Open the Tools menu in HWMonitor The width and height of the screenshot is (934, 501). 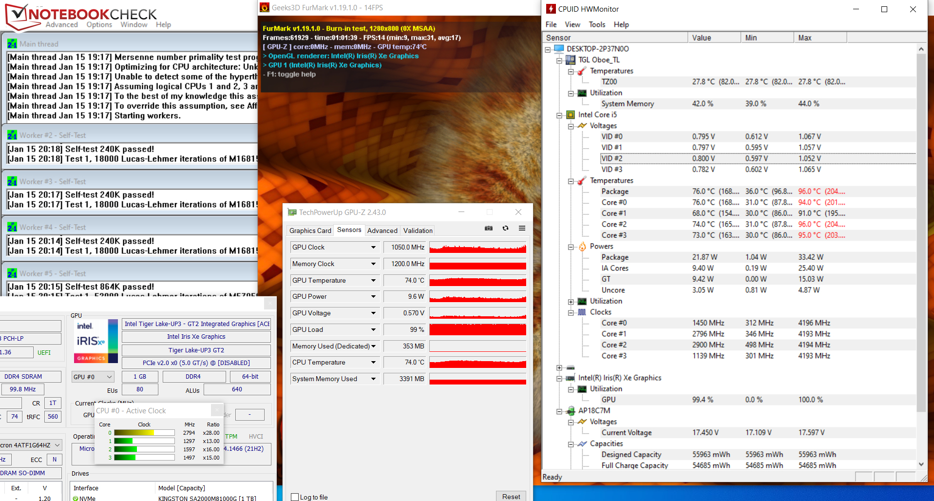pyautogui.click(x=597, y=24)
